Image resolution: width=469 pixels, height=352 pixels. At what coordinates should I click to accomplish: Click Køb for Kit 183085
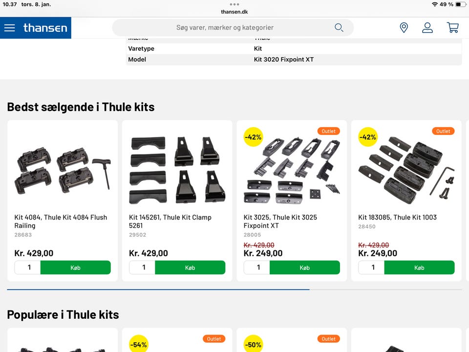click(x=419, y=267)
